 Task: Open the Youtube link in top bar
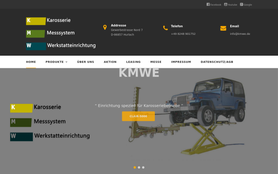coord(230,5)
